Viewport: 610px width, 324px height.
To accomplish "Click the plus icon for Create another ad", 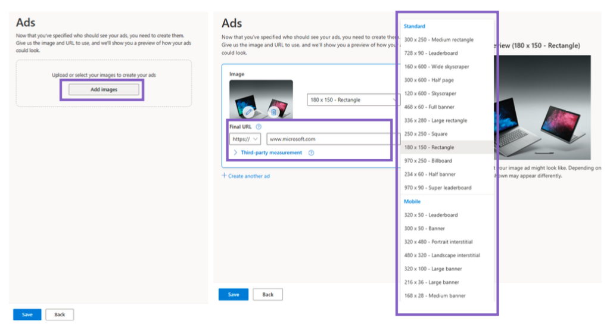I will 225,176.
